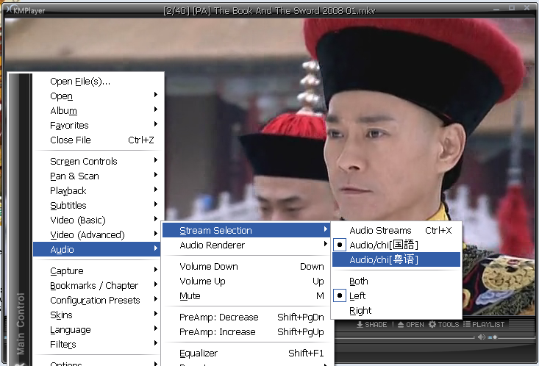539x366 pixels.
Task: Select the Audio/chi[粵语] stream
Action: [396, 259]
